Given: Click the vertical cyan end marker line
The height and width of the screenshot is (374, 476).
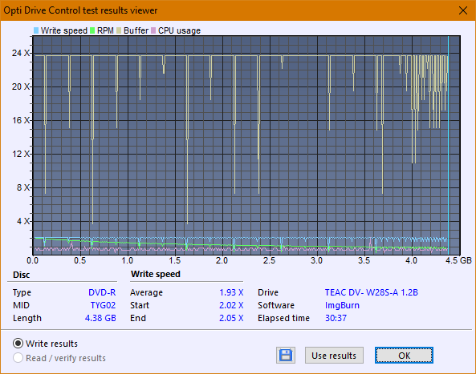Looking at the screenshot, I should (449, 146).
